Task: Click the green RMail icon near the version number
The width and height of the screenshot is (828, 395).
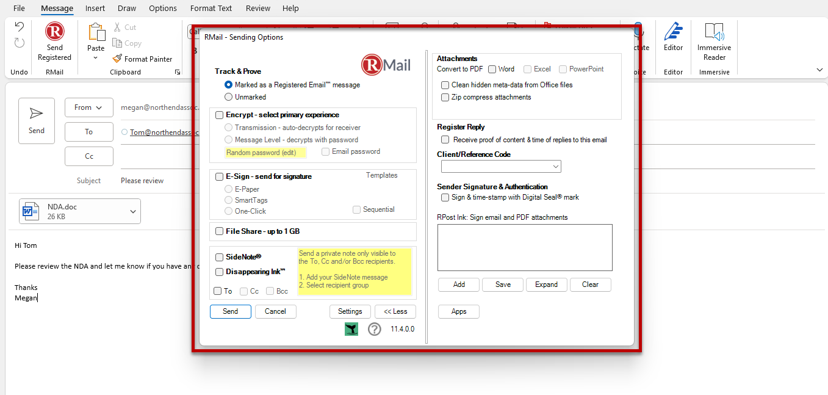Action: 351,328
